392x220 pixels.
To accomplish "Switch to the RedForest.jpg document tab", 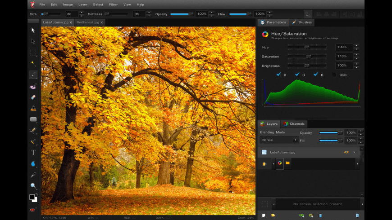I will coord(88,22).
